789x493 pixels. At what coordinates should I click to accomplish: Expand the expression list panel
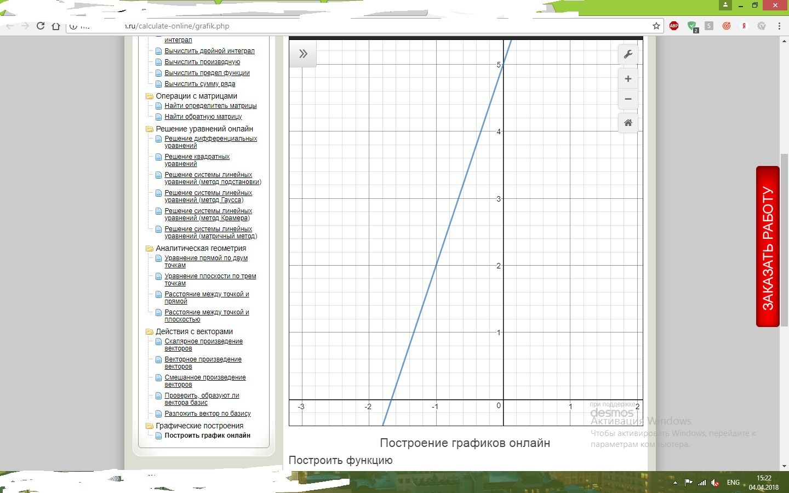303,54
